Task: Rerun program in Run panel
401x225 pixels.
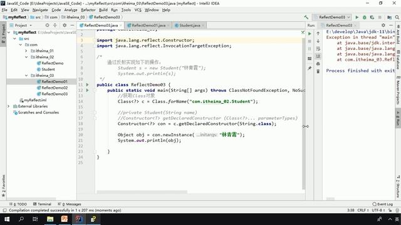Action: tap(310, 34)
